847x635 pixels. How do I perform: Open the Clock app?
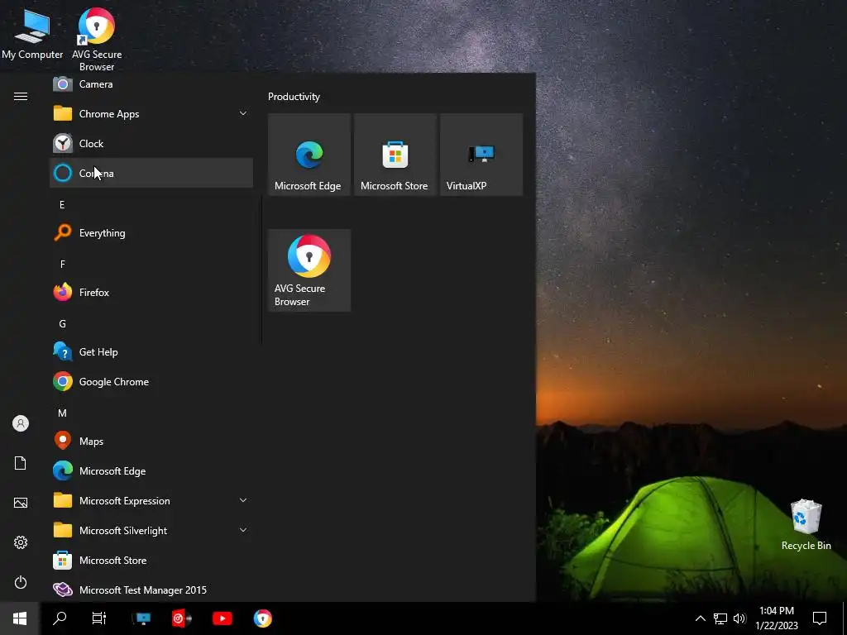tap(151, 144)
